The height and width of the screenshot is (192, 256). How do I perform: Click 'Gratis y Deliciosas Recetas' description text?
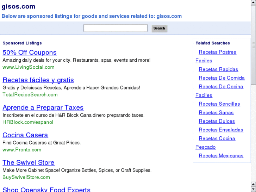[32, 88]
